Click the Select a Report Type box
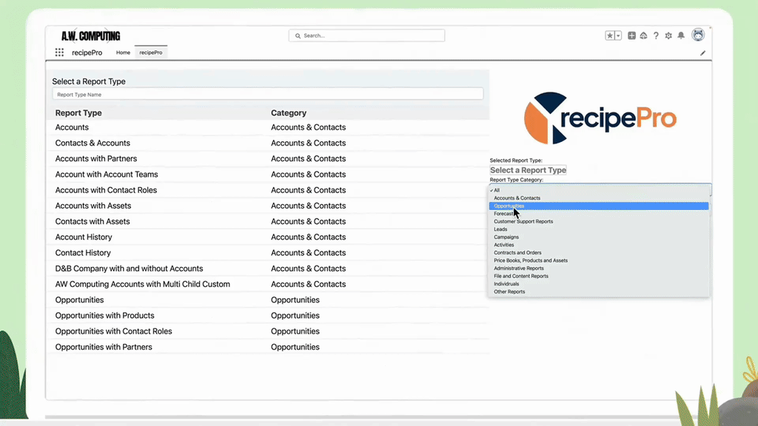Viewport: 758px width, 426px height. [x=528, y=170]
